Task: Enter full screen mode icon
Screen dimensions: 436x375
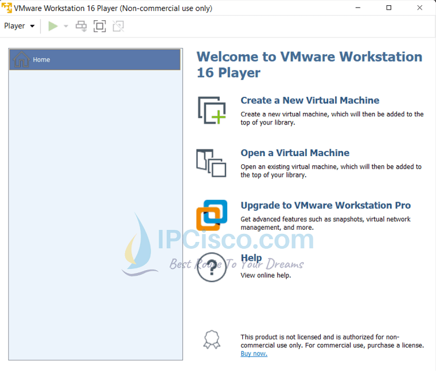Action: point(100,26)
